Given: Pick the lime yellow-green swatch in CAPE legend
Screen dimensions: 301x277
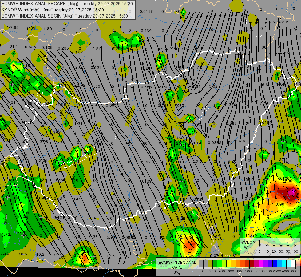Looking at the screenshot, I should [224, 263].
